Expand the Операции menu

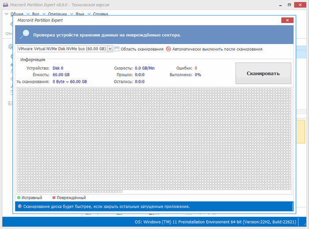click(x=57, y=14)
